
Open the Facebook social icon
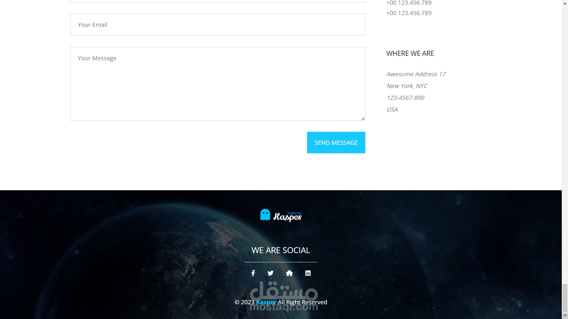(x=253, y=273)
